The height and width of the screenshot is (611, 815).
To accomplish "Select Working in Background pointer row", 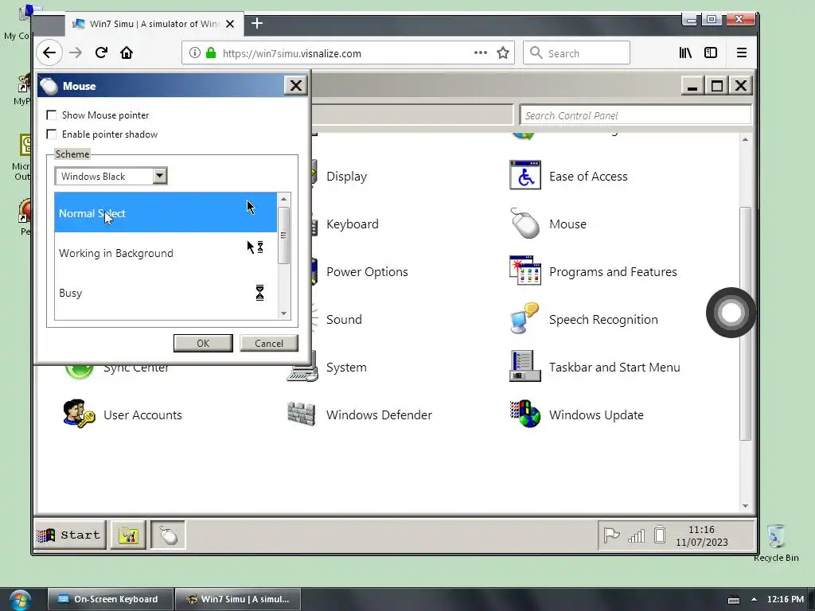I will [x=166, y=253].
